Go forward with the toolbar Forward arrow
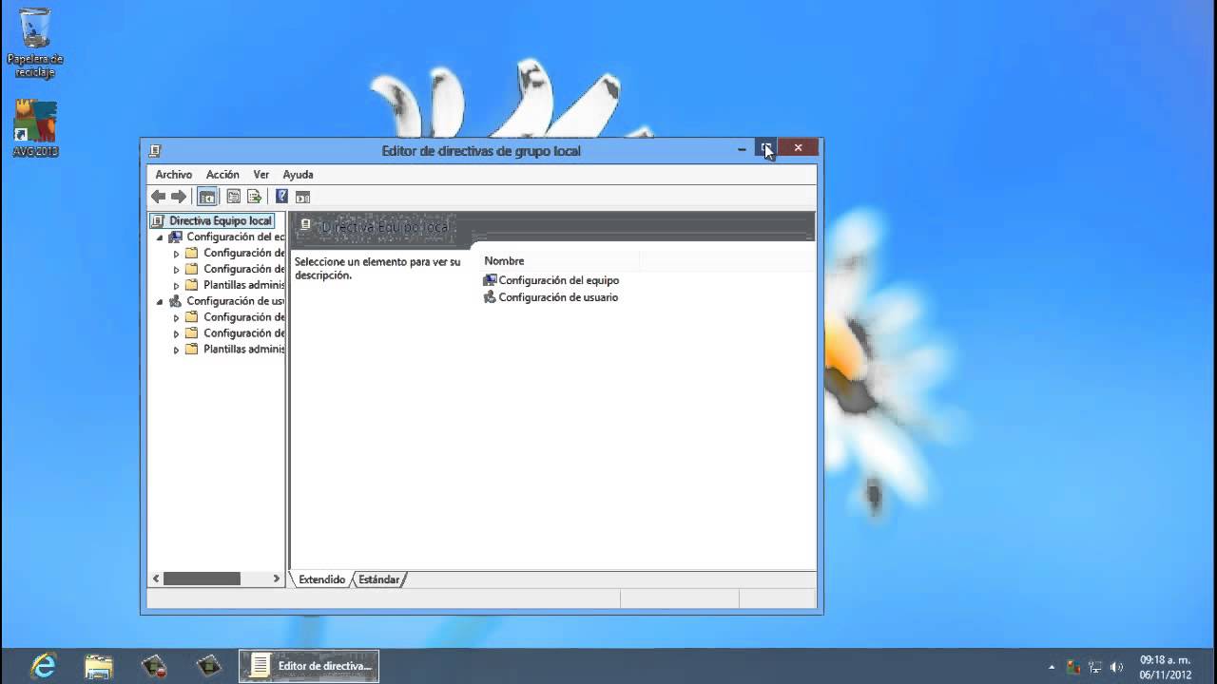This screenshot has width=1217, height=684. coord(179,197)
